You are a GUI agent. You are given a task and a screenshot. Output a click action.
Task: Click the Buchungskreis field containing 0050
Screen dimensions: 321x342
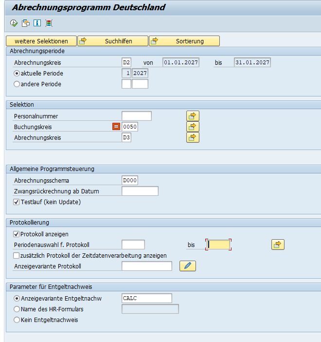(x=130, y=127)
